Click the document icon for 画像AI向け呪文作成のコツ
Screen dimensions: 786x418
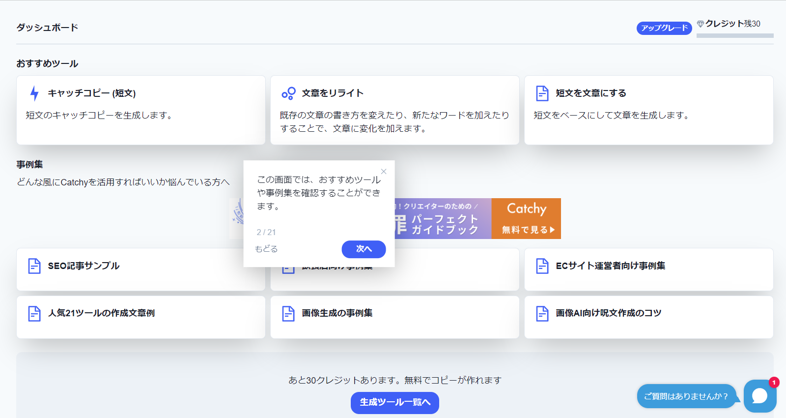coord(542,313)
